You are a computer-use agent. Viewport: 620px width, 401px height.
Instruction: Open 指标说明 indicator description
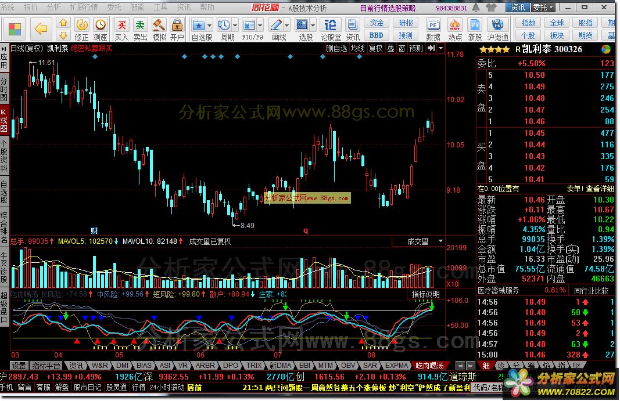coord(425,294)
